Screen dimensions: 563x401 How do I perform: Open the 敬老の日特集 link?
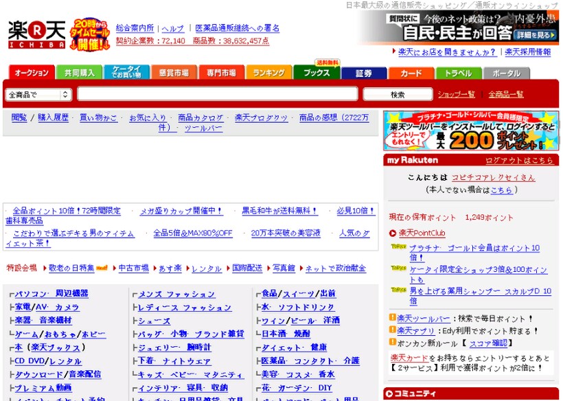point(71,268)
